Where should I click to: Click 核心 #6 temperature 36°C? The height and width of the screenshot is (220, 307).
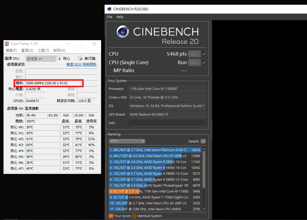tap(30, 163)
